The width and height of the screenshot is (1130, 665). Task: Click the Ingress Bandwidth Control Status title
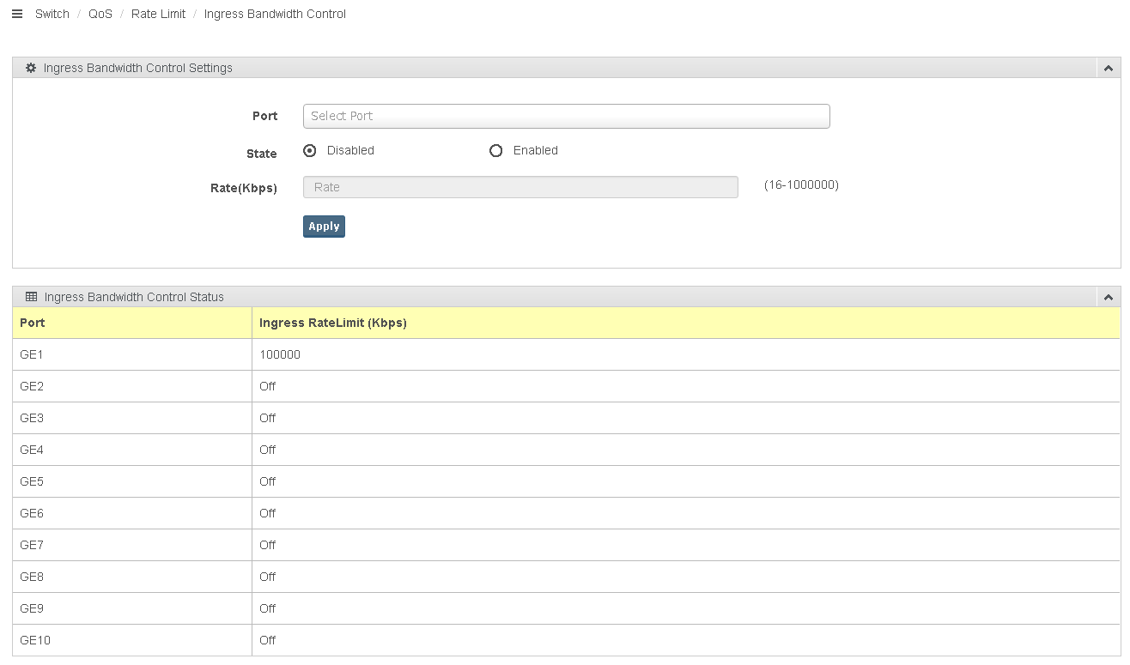pos(134,297)
